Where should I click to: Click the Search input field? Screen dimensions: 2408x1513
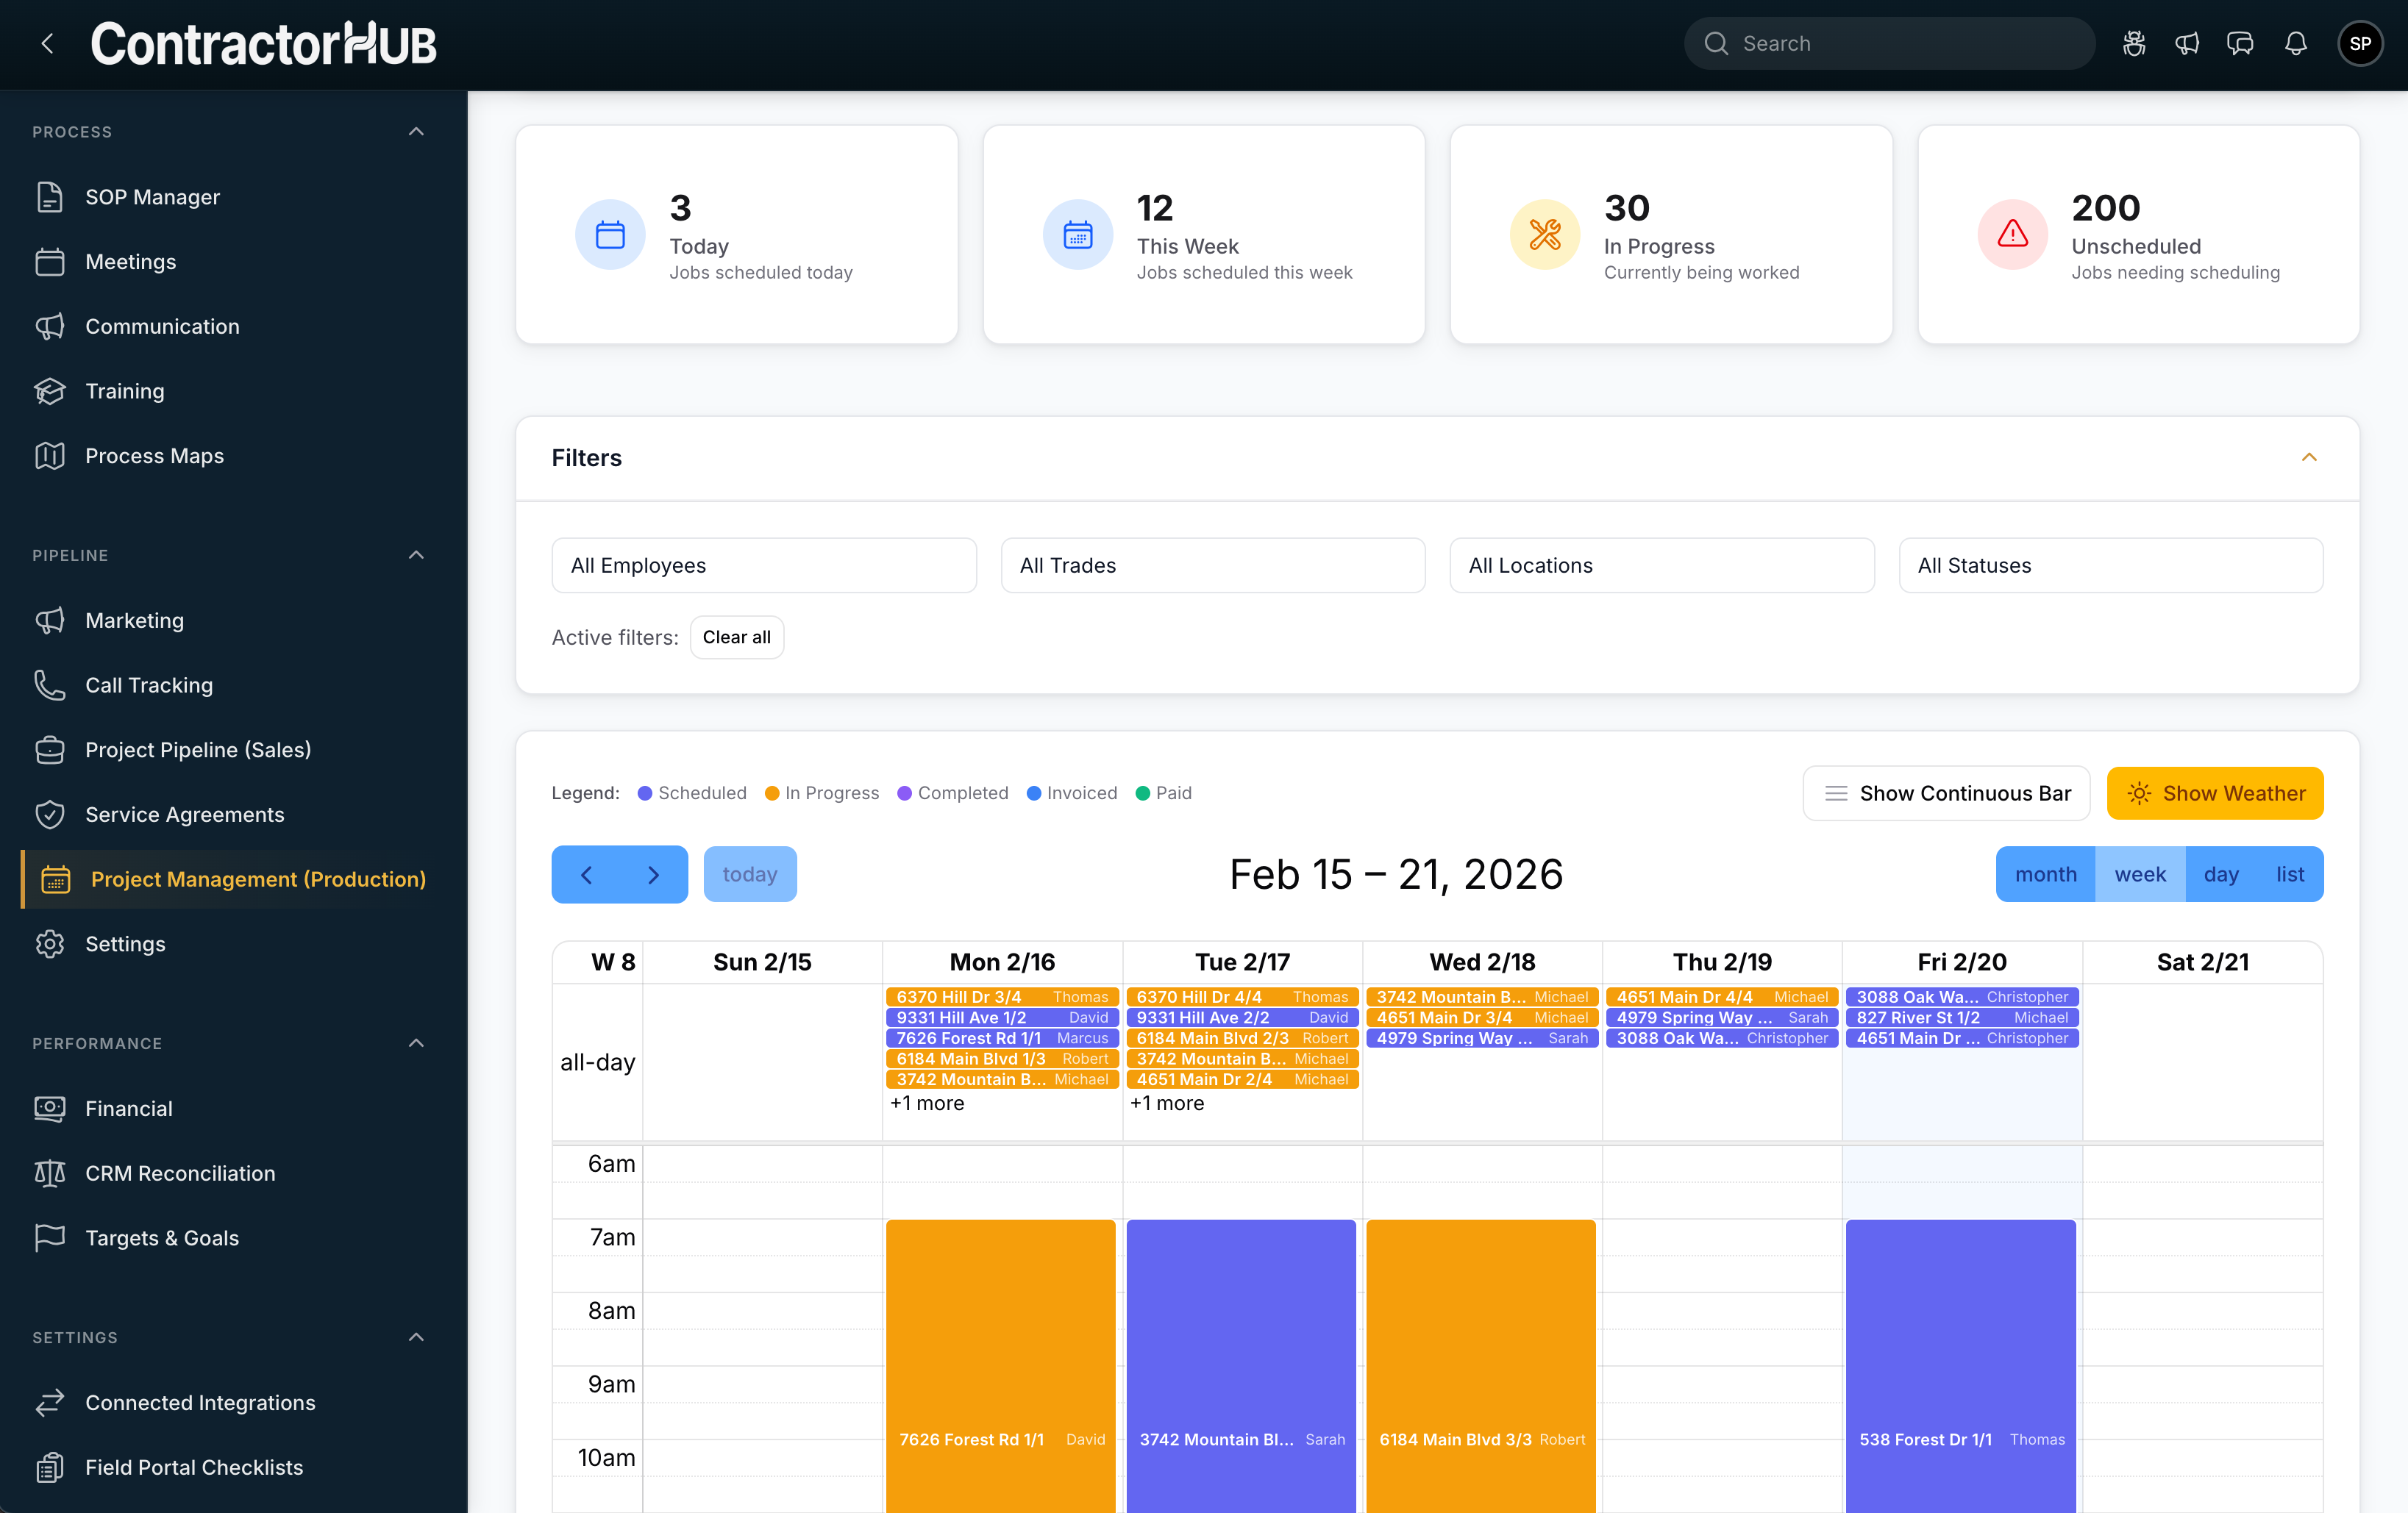tap(1890, 44)
